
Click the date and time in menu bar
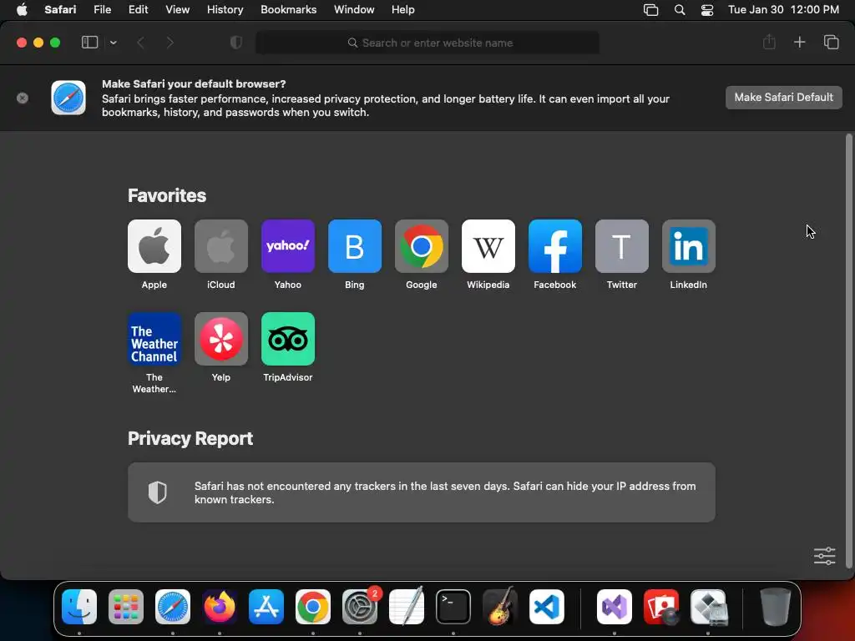pos(783,10)
